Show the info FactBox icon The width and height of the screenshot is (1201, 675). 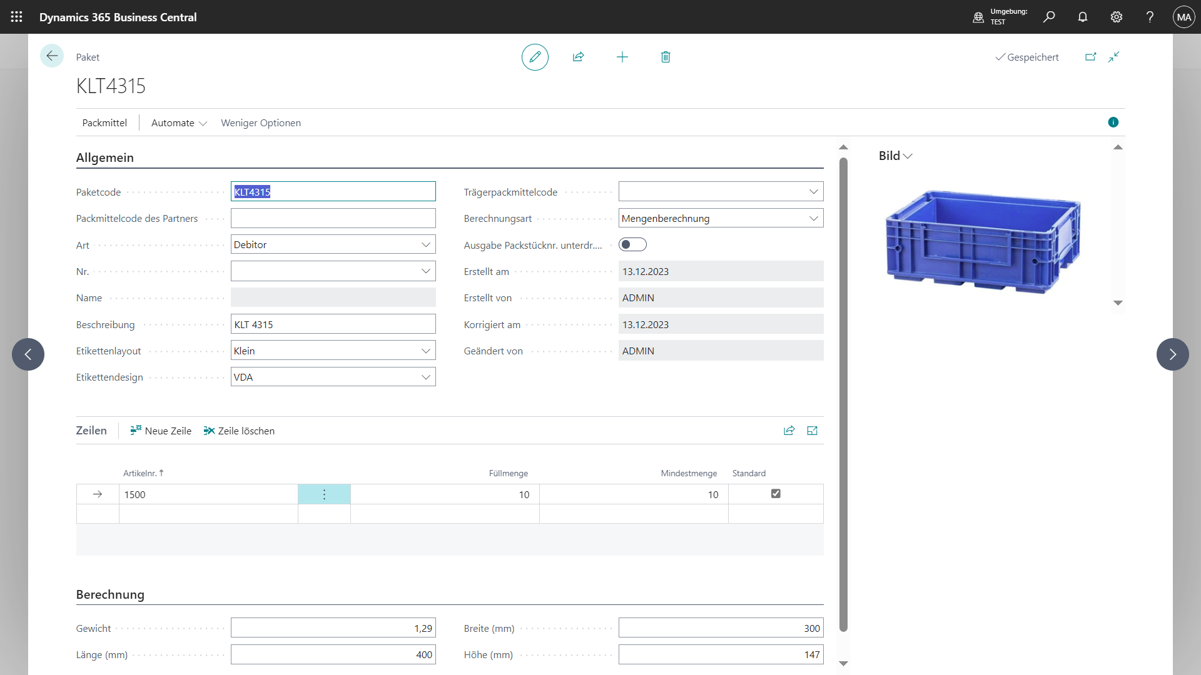(x=1113, y=122)
